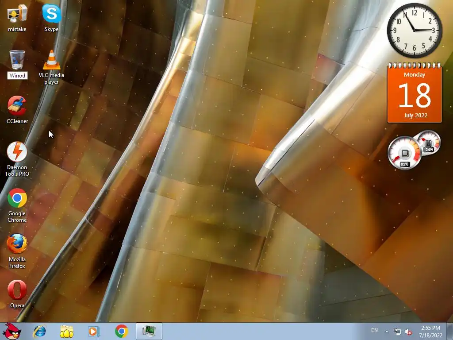Click the VLC media player label
The image size is (453, 340).
(x=51, y=79)
